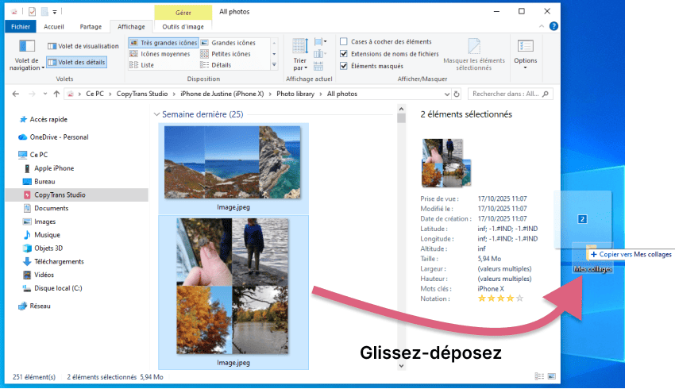
Task: Collapse the ribbon with the chevron
Action: [x=542, y=26]
